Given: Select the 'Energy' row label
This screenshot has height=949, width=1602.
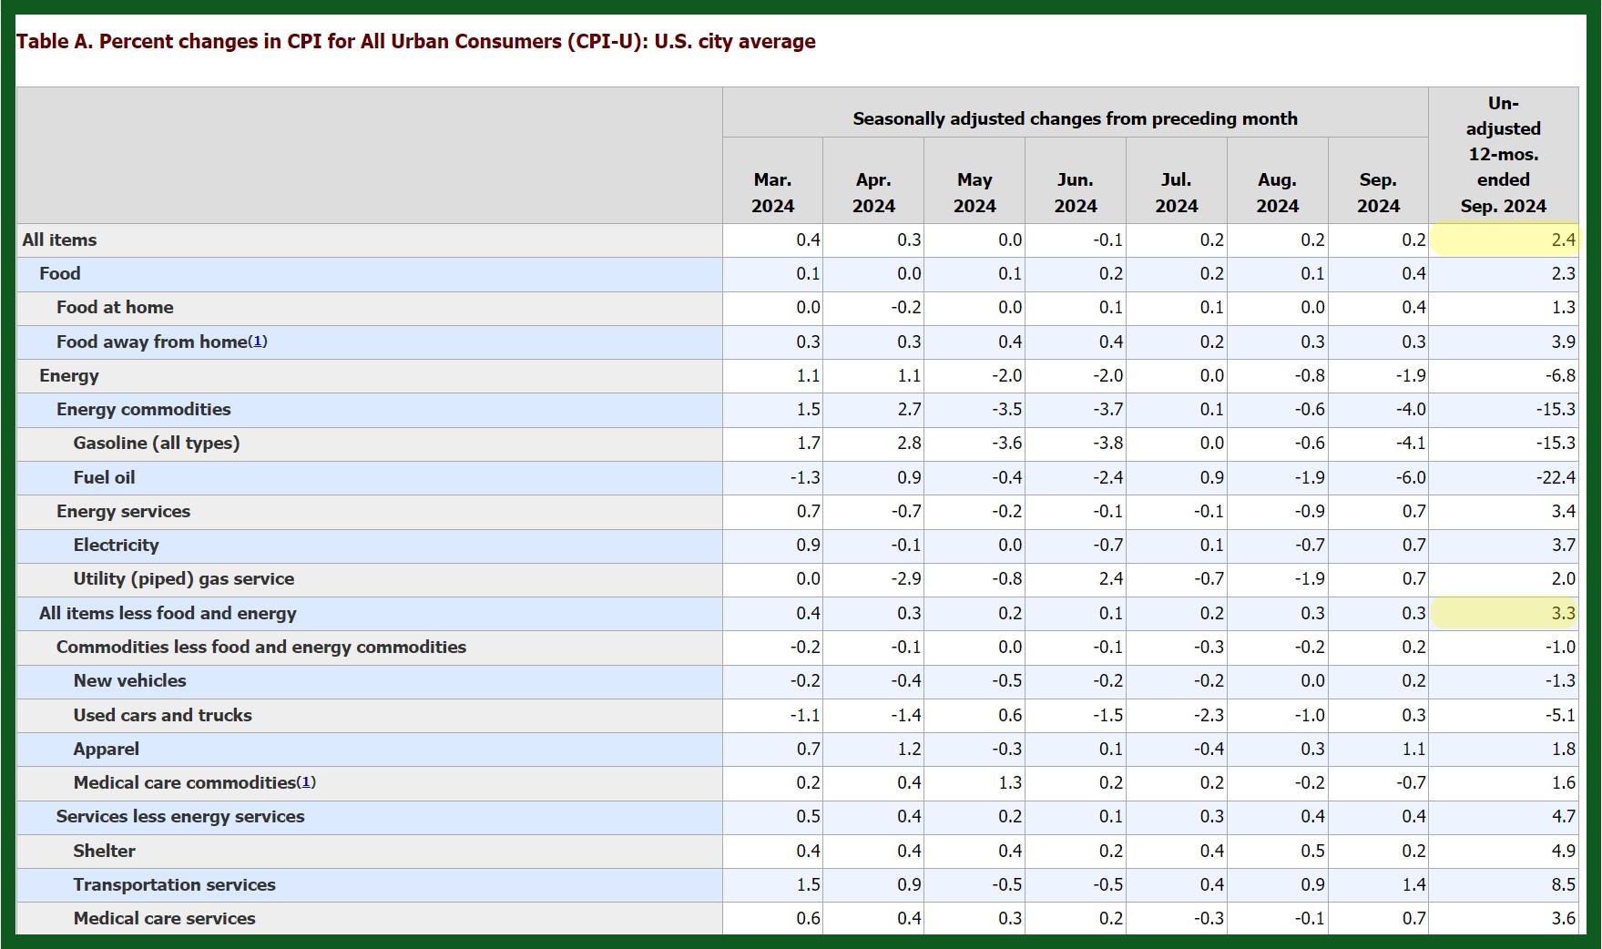Looking at the screenshot, I should (69, 375).
